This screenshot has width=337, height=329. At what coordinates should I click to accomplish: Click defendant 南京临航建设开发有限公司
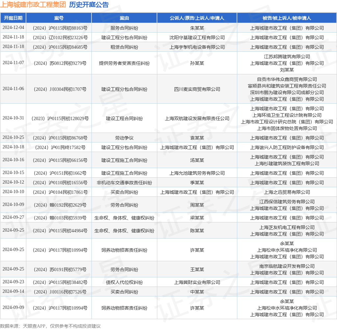click(287, 266)
